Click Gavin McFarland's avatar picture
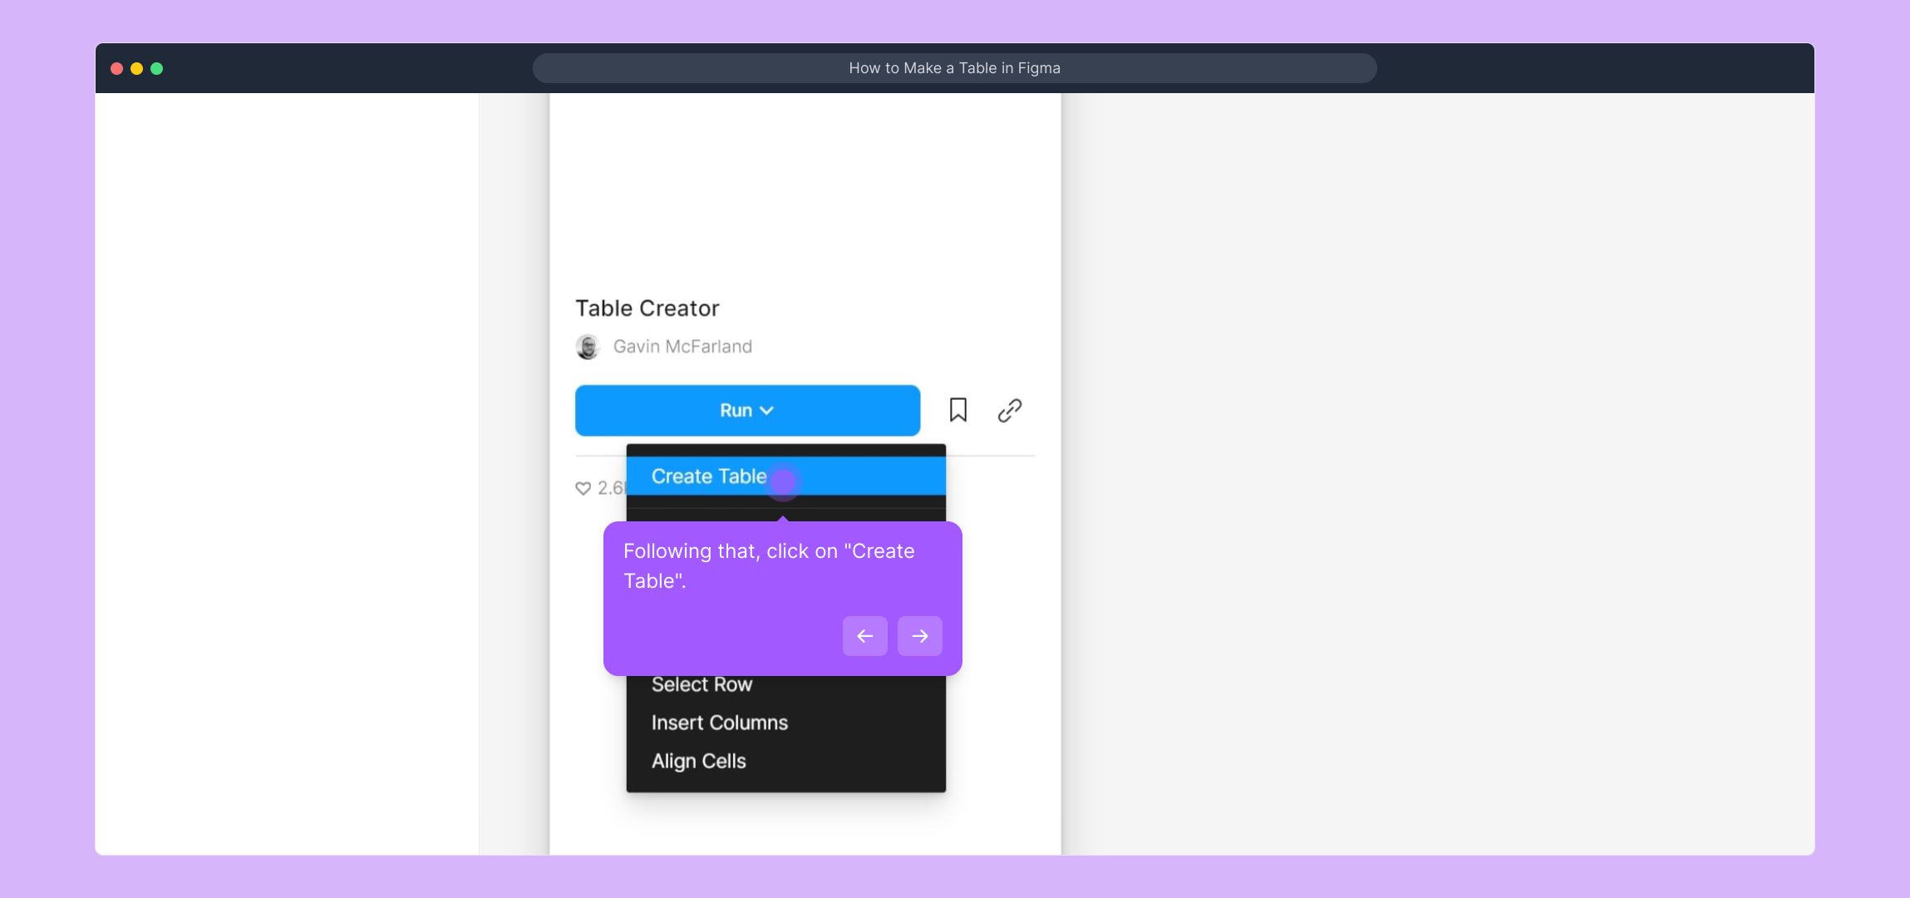This screenshot has height=898, width=1910. [x=588, y=347]
